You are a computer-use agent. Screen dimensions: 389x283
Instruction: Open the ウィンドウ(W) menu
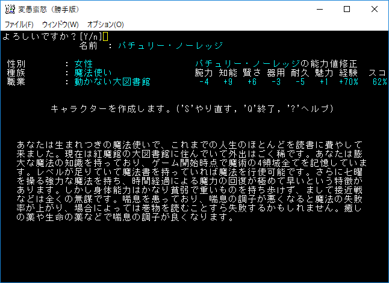[60, 25]
